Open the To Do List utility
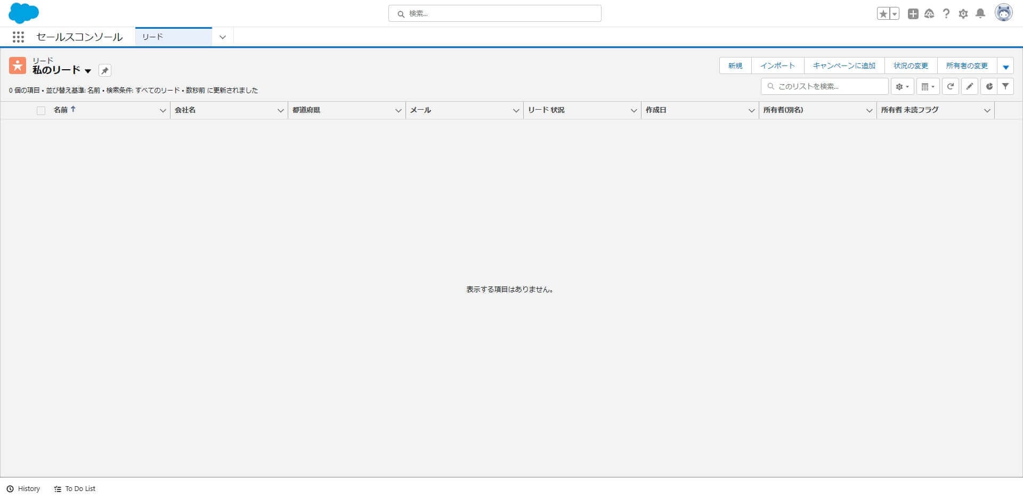 coord(75,489)
